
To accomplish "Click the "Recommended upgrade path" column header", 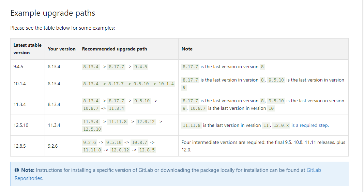I will coord(115,49).
